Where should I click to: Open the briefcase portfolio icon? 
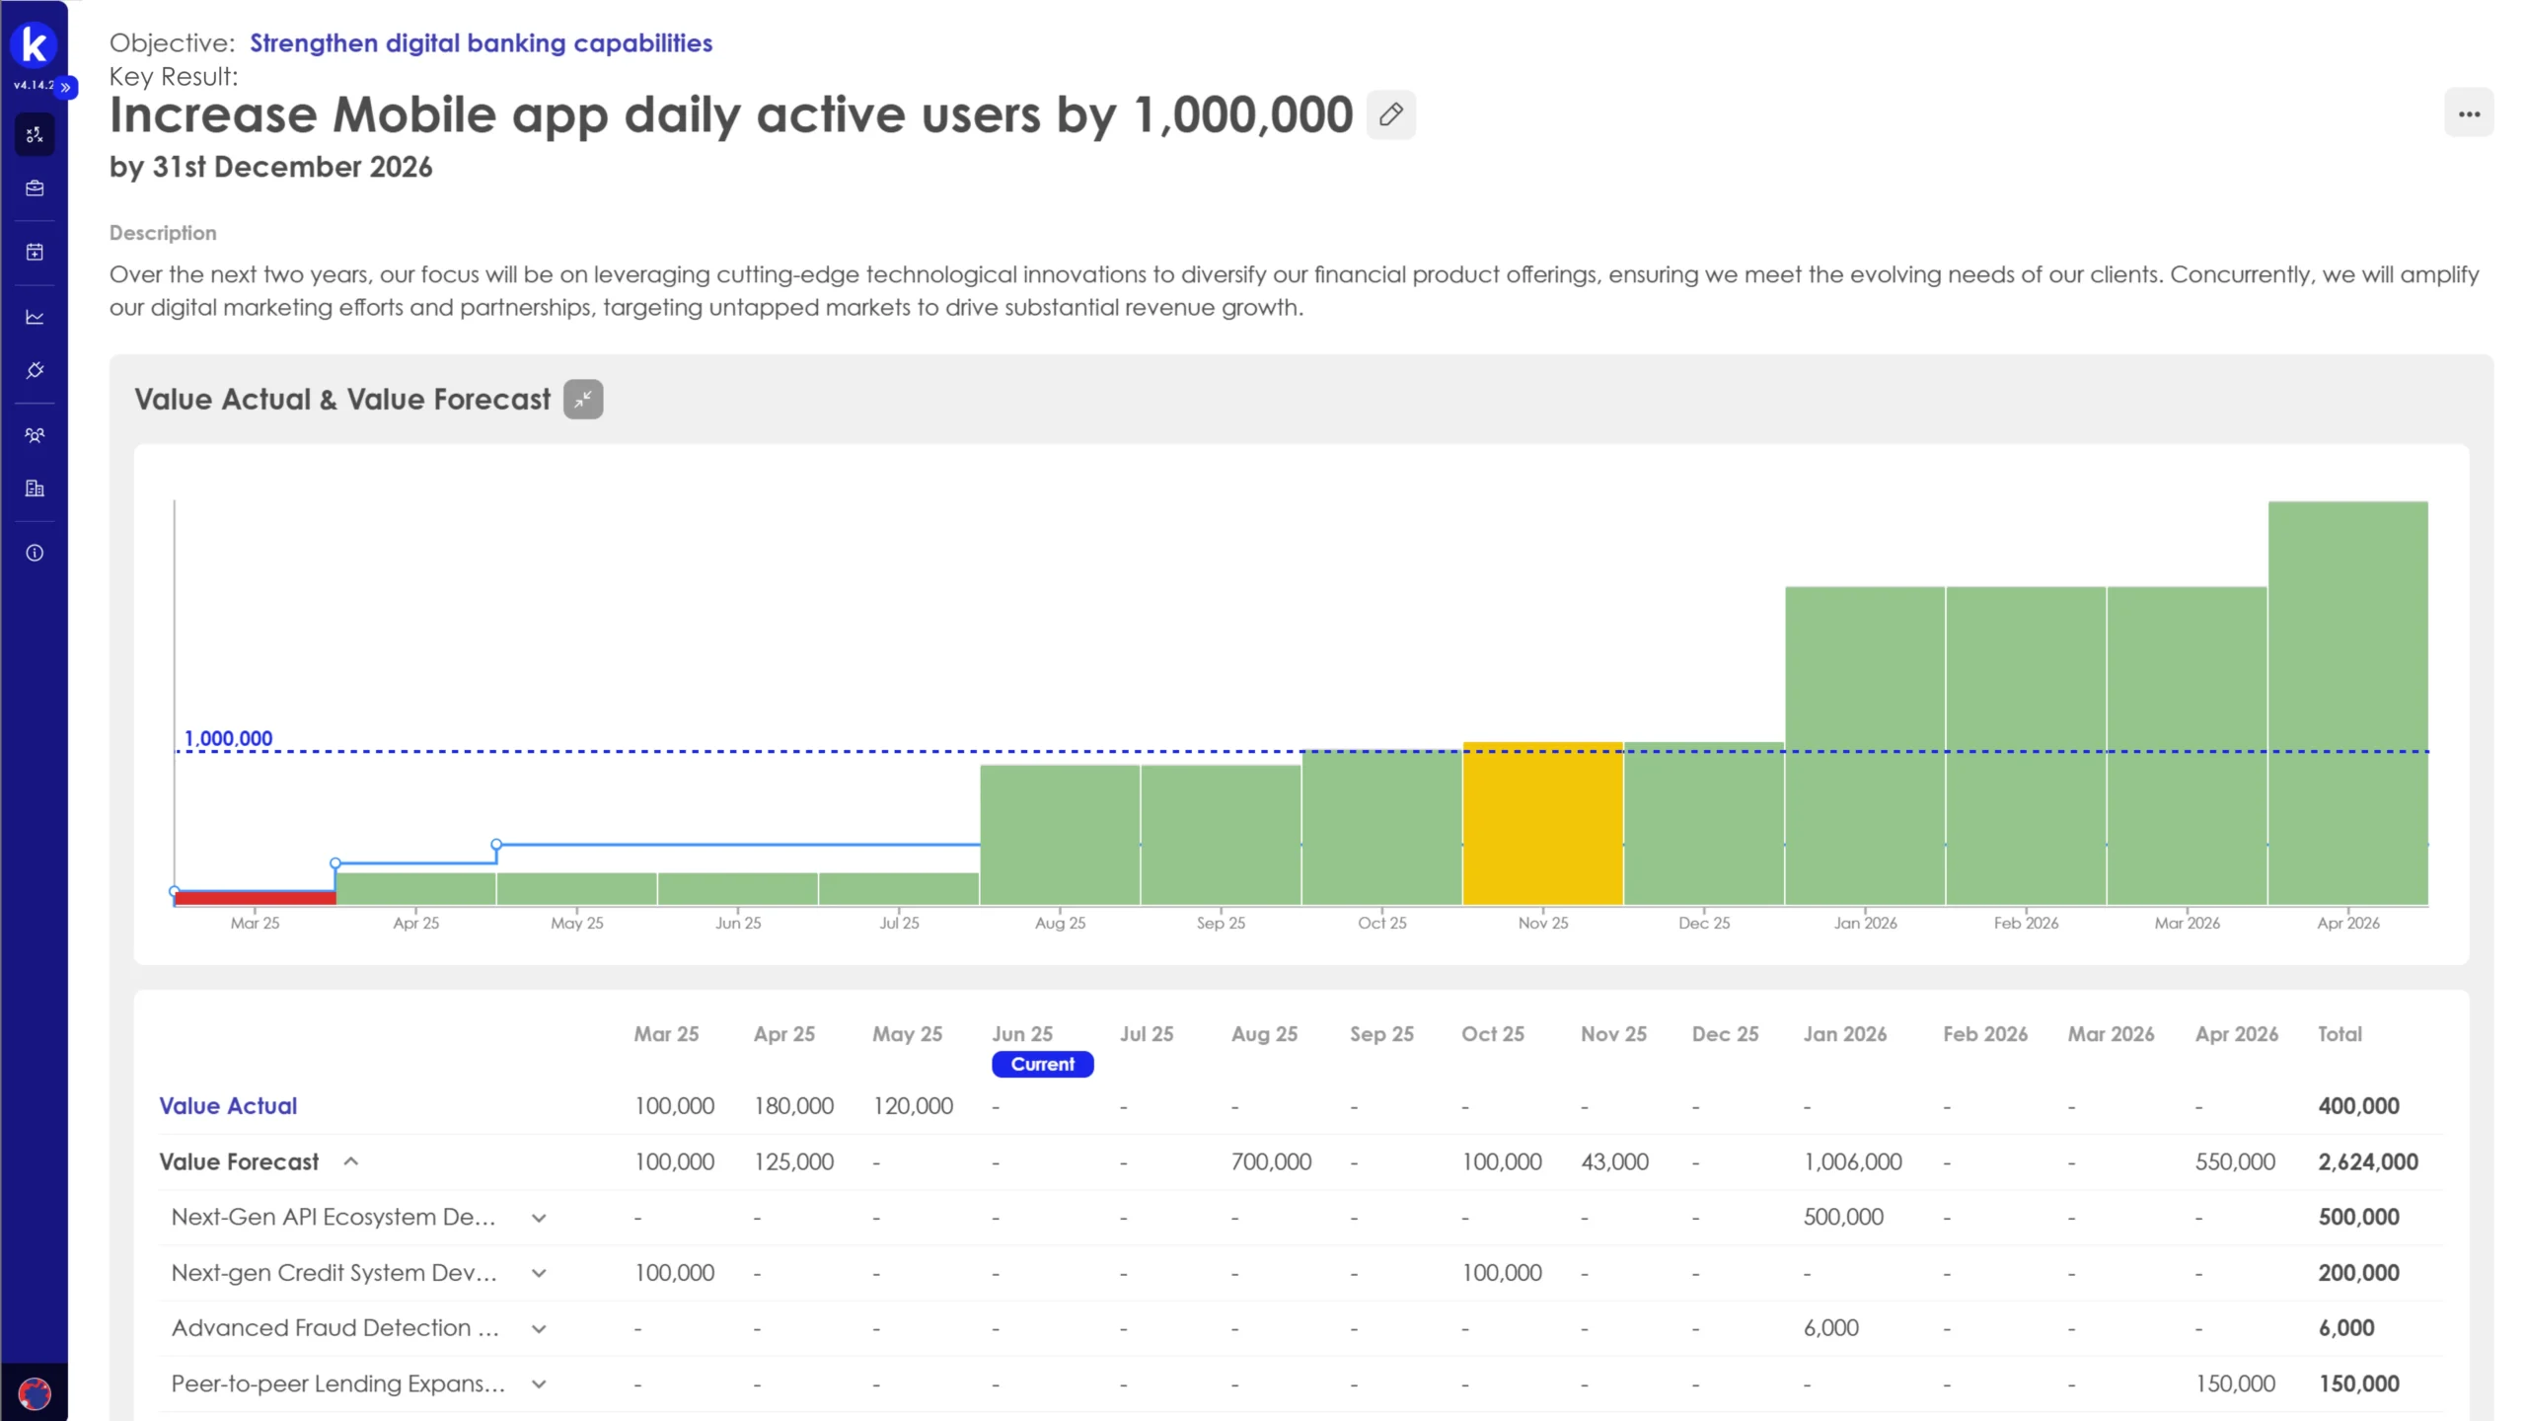pyautogui.click(x=35, y=188)
